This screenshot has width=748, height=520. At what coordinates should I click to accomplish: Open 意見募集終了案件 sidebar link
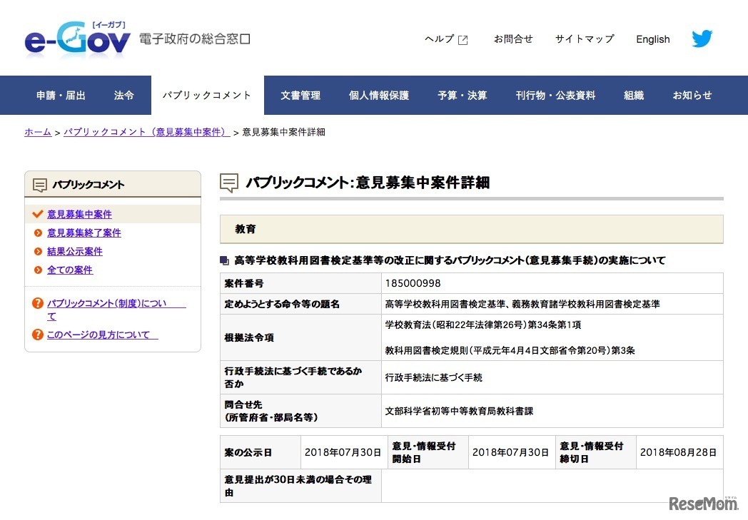pos(84,233)
